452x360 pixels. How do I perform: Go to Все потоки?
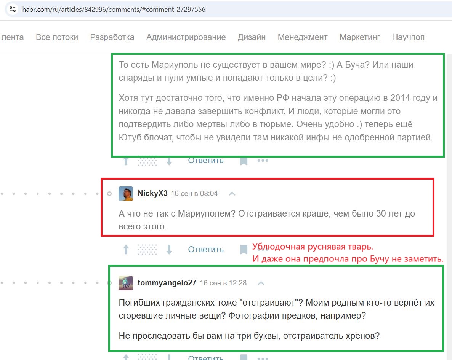coord(57,37)
